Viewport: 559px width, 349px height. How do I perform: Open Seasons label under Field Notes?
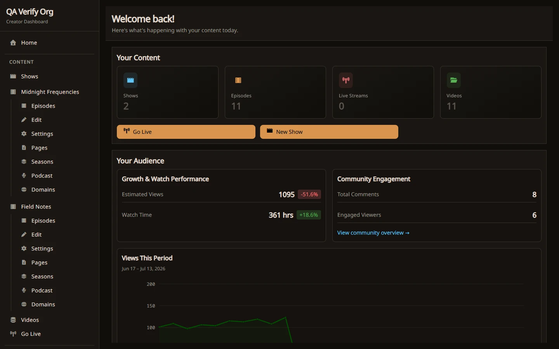(x=42, y=276)
